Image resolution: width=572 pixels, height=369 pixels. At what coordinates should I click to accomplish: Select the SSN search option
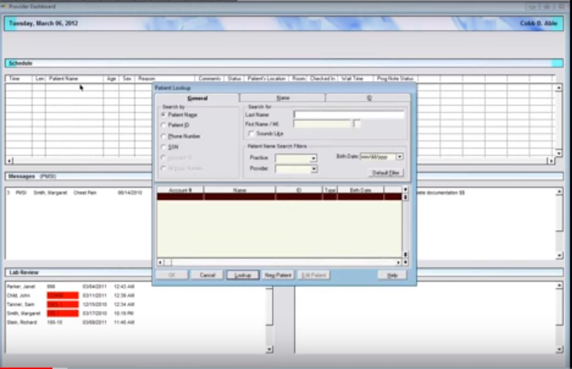tap(163, 147)
